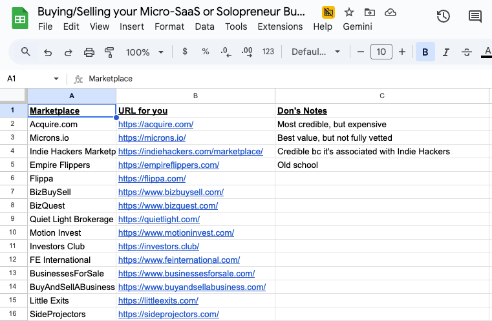The width and height of the screenshot is (492, 321).
Task: Select the "Don's Notes" header cell
Action: [382, 110]
